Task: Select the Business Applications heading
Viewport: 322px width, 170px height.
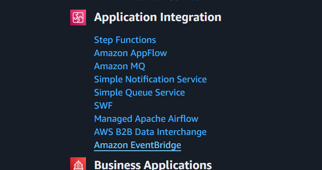Action: coord(153,165)
